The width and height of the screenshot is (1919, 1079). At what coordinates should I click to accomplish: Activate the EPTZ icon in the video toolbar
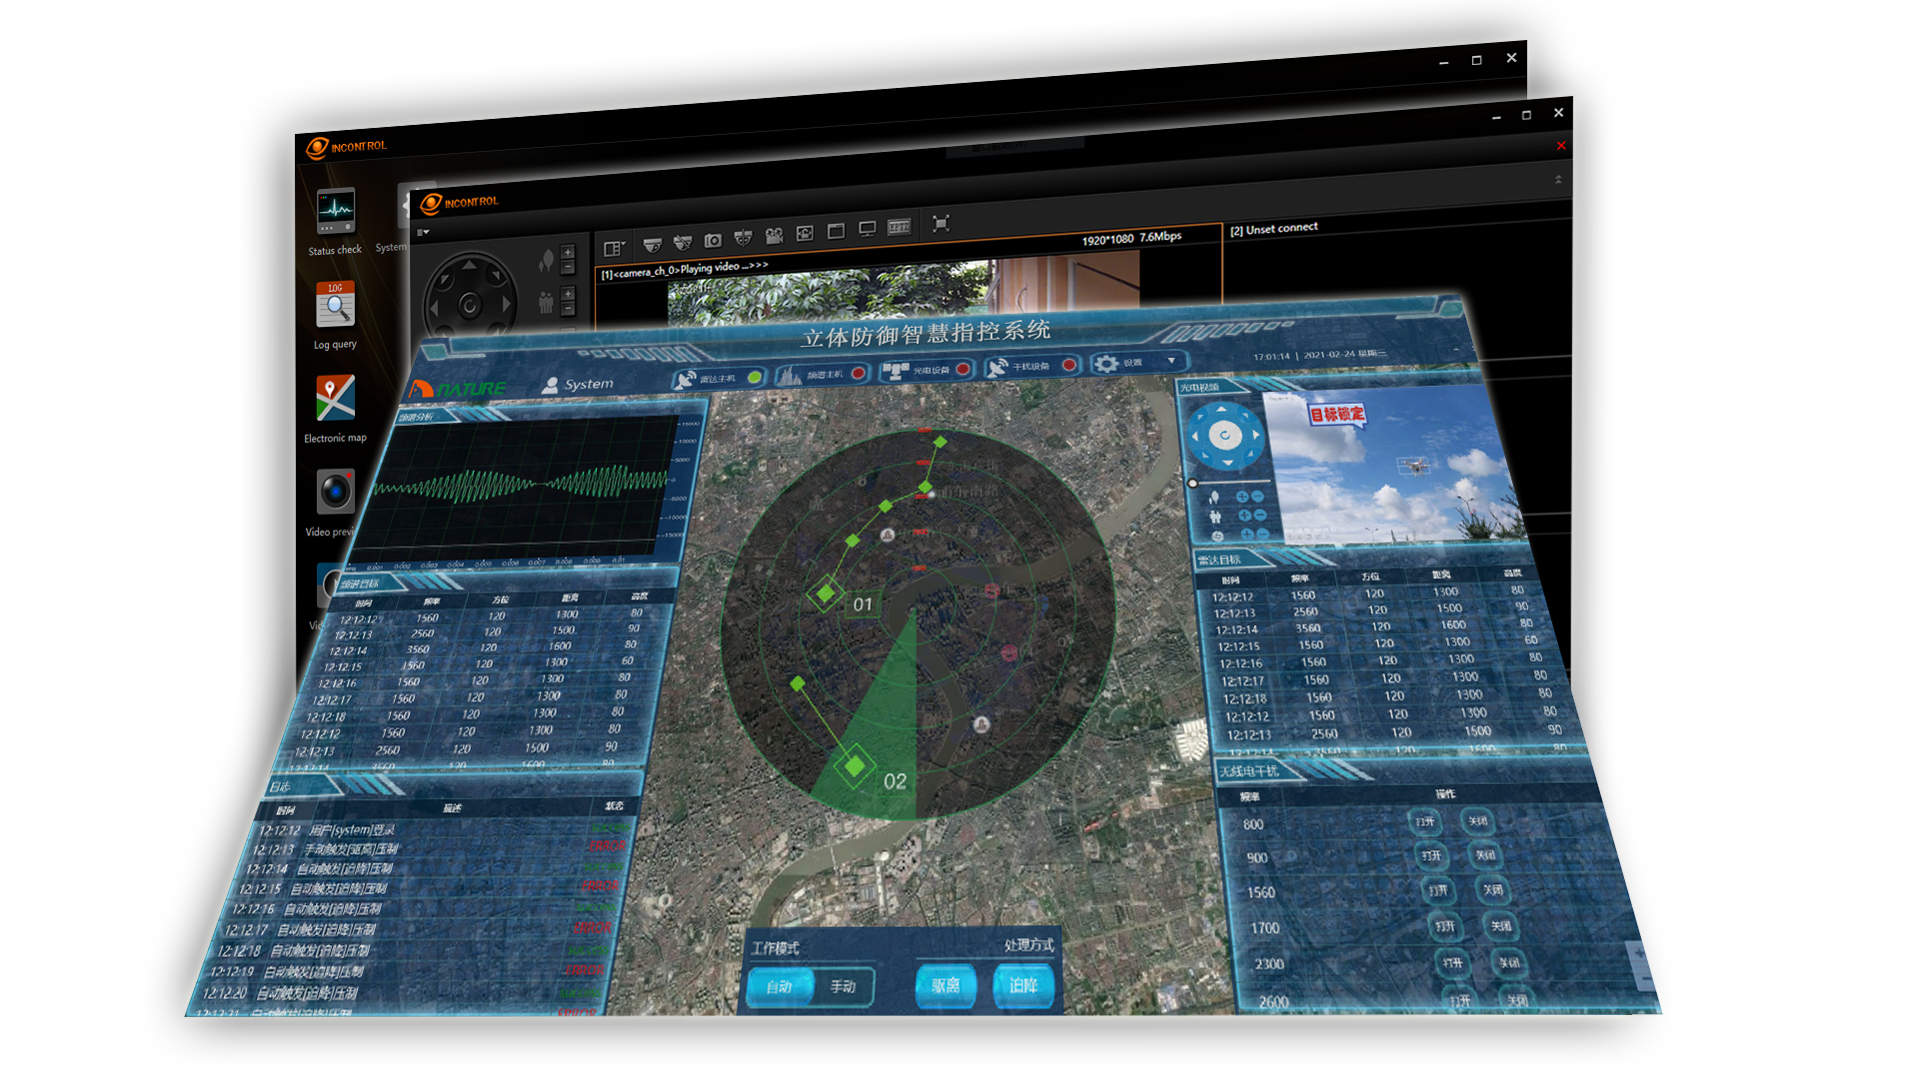tap(901, 227)
